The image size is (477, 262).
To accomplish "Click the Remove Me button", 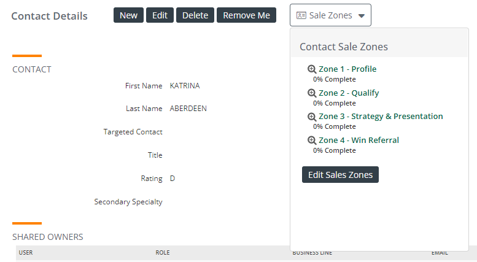I will click(x=246, y=15).
